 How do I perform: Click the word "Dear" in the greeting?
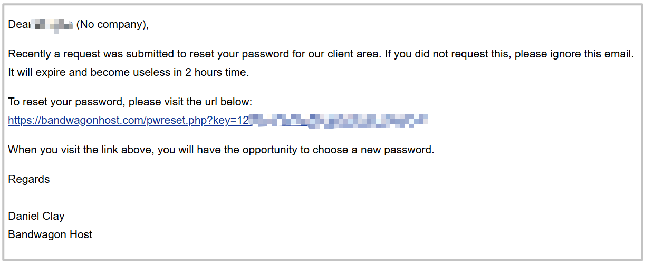point(19,25)
